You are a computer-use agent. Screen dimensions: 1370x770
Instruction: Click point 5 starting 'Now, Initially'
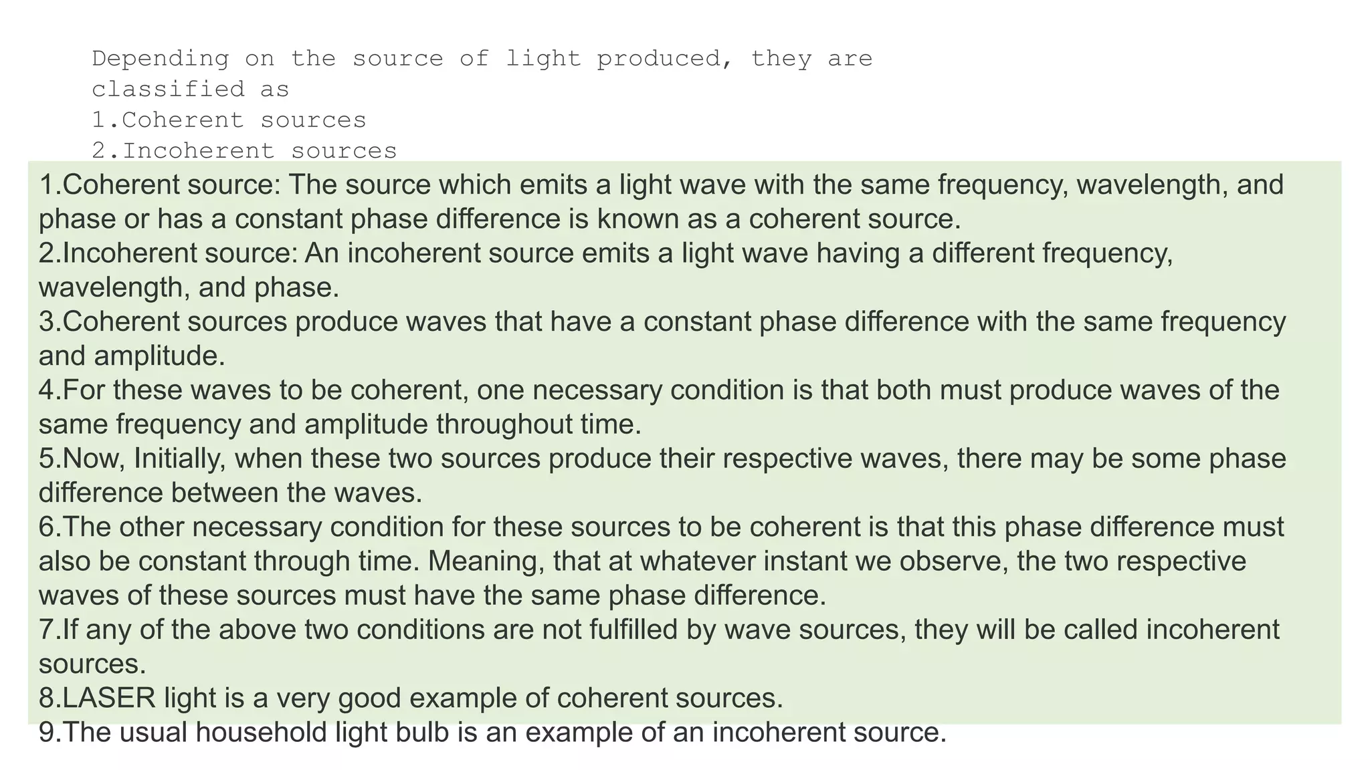662,459
